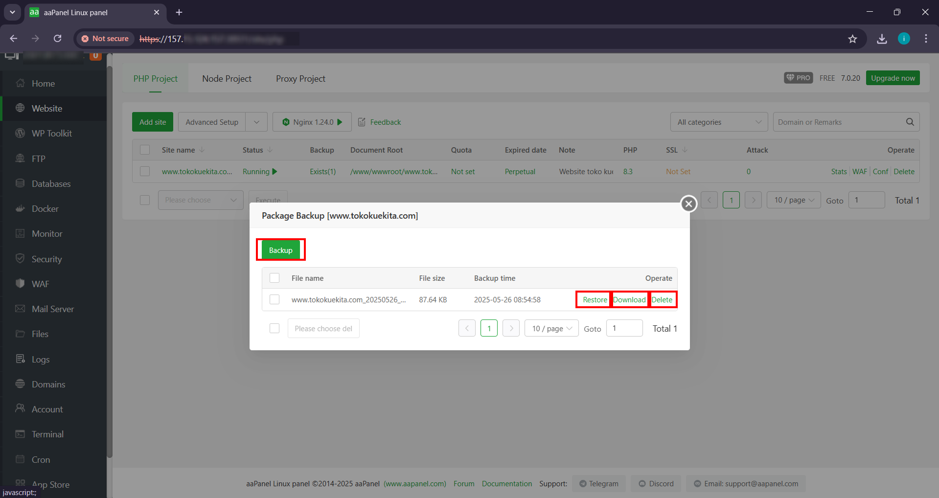
Task: Check the bottom batch-delete checkbox in dialog
Action: tap(275, 328)
